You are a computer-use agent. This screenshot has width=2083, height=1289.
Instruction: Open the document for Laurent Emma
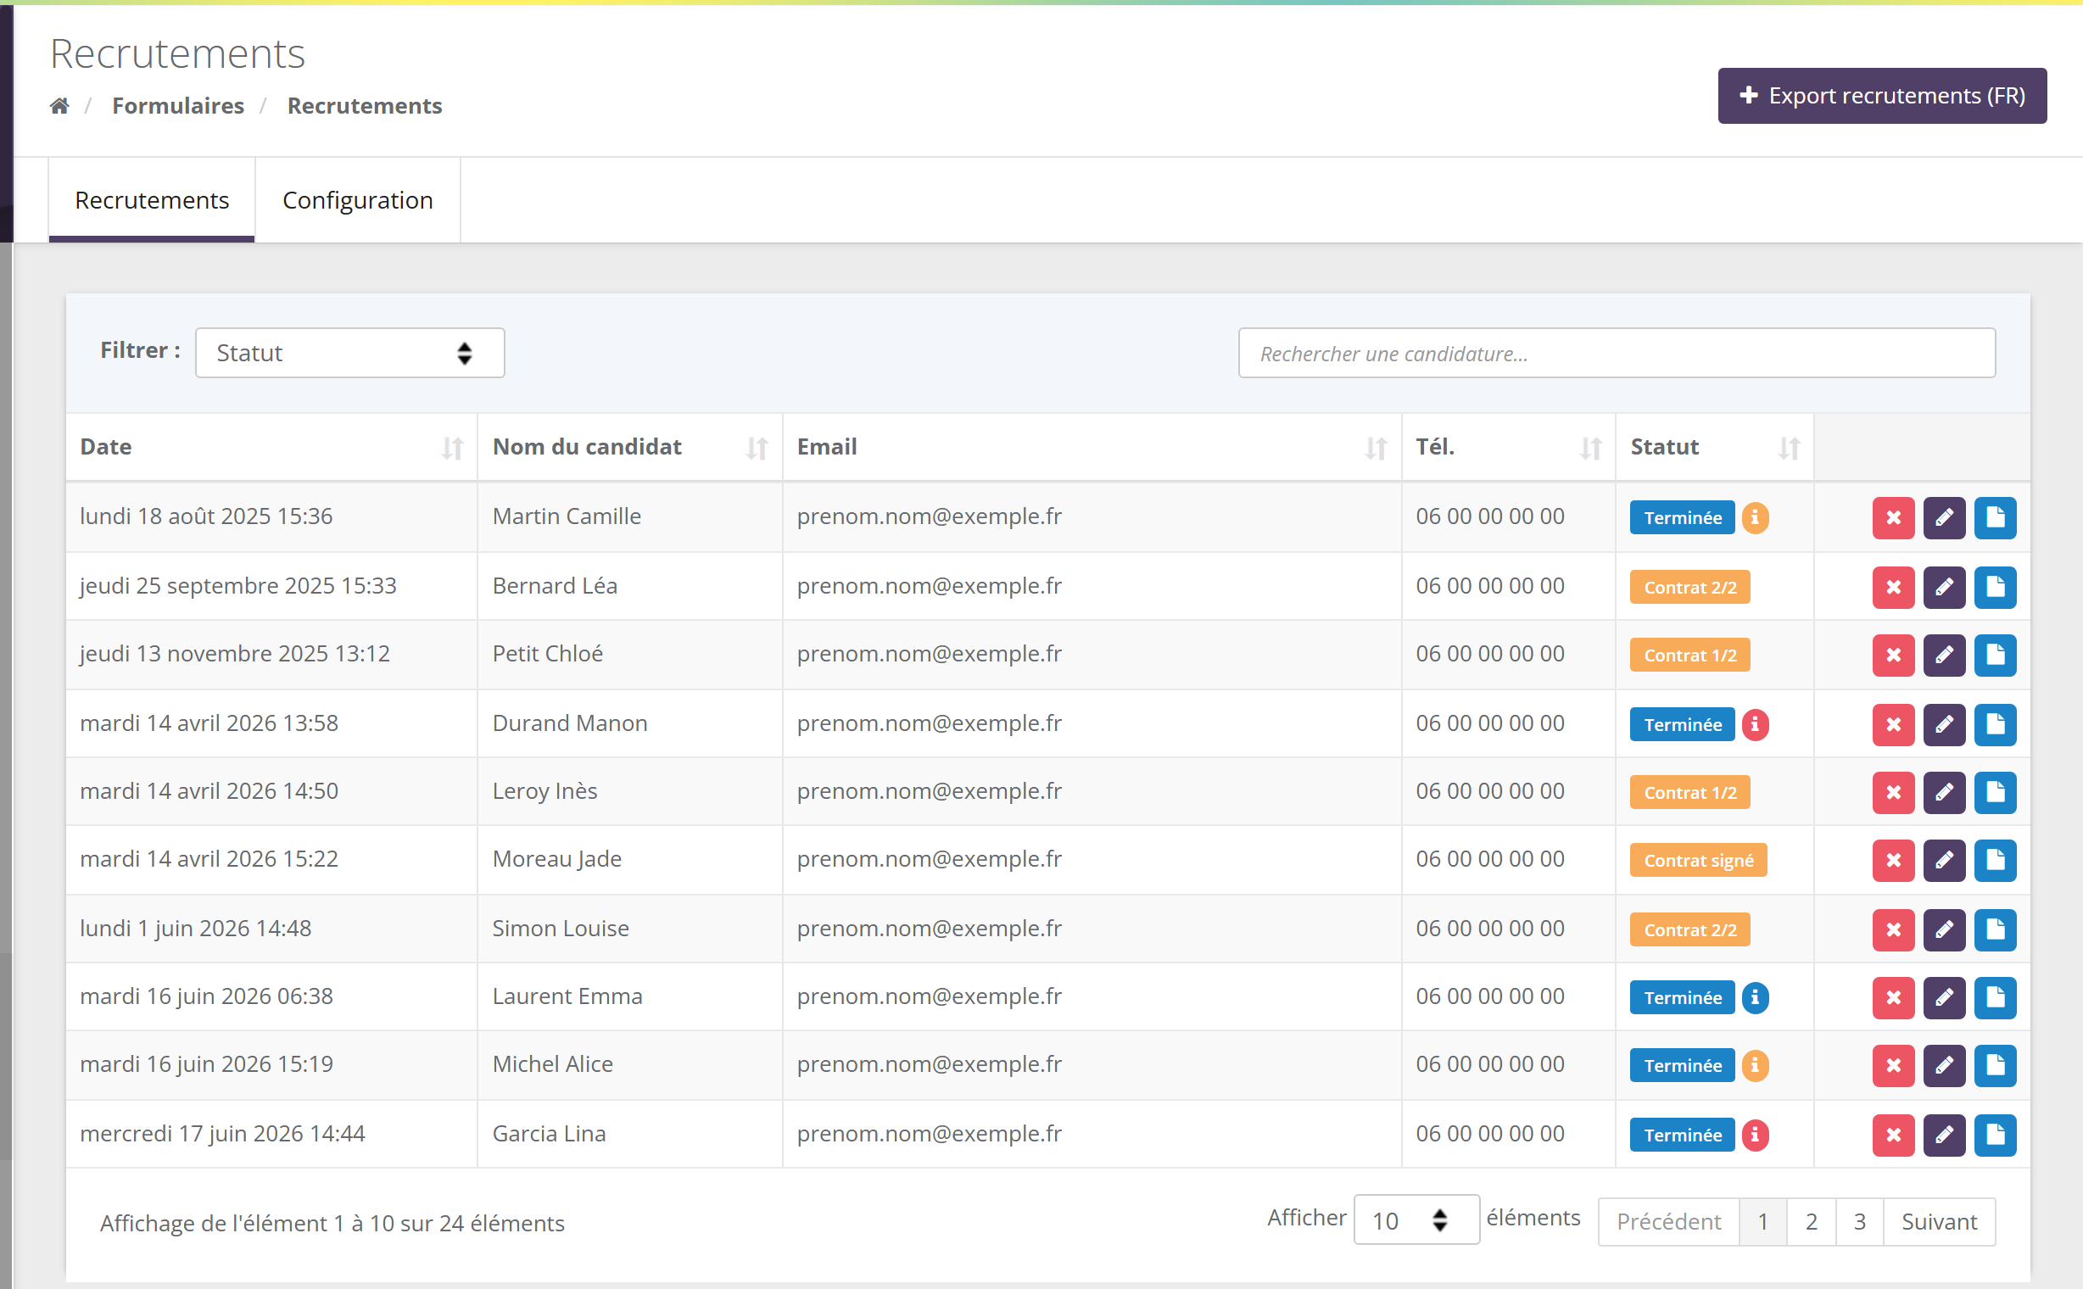coord(1995,996)
